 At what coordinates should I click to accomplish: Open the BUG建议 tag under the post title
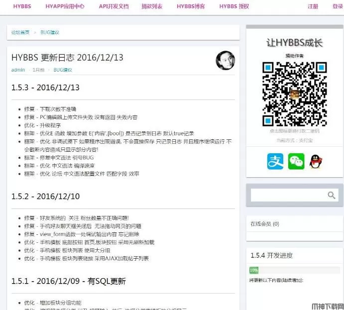coord(63,70)
